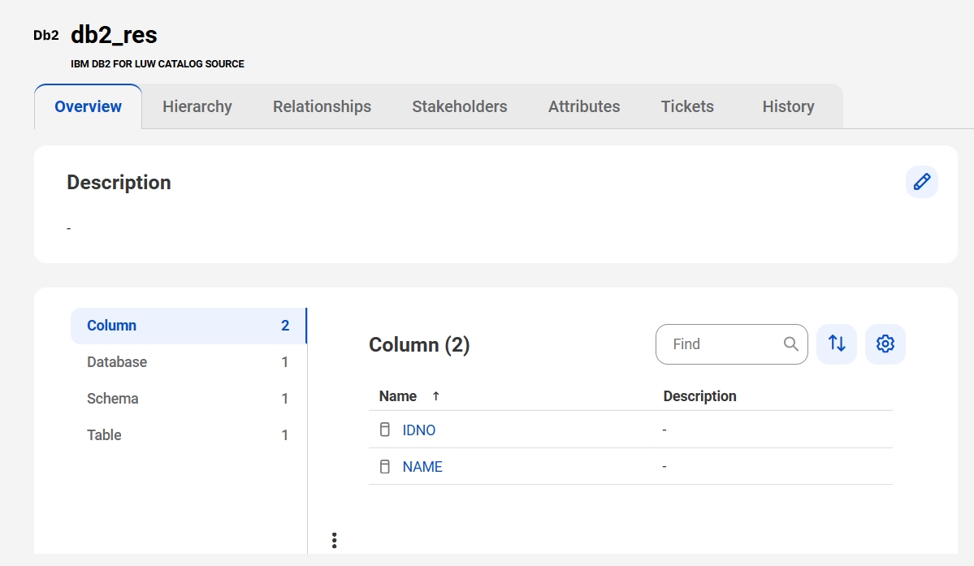This screenshot has height=566, width=974.
Task: Open the Hierarchy tab
Action: [197, 106]
